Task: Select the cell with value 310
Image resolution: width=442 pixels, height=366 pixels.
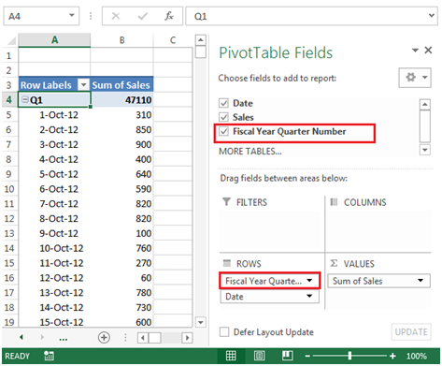Action: click(x=121, y=115)
